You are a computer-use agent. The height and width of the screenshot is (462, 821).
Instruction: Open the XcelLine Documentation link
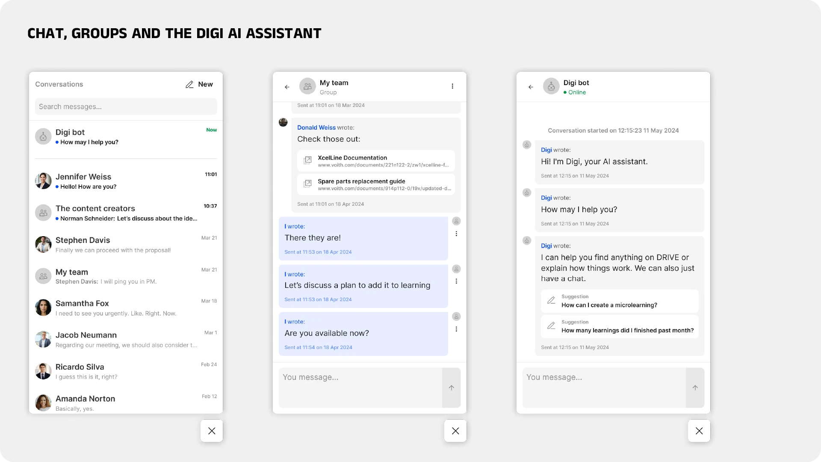point(376,161)
